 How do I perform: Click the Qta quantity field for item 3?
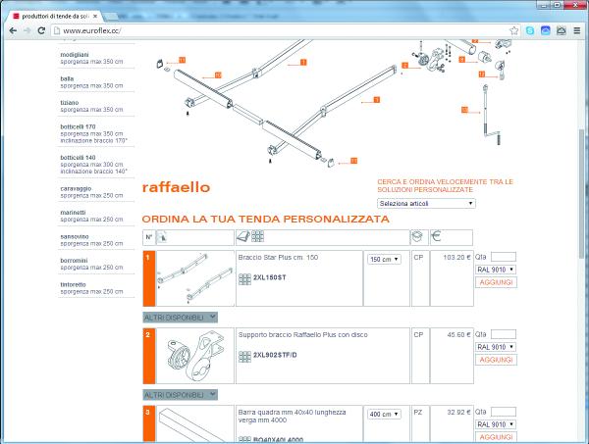tap(504, 412)
